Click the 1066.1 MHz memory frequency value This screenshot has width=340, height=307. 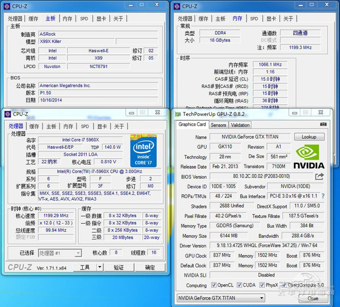tap(270, 65)
